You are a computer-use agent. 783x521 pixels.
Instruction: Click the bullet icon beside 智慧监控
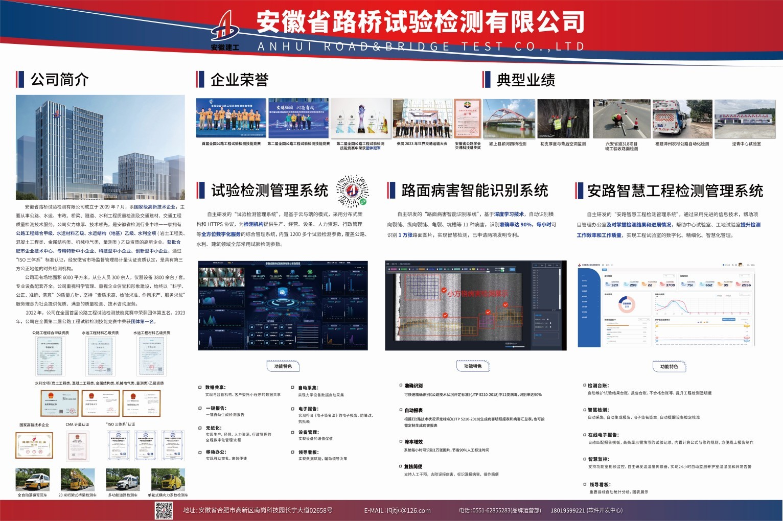click(585, 459)
